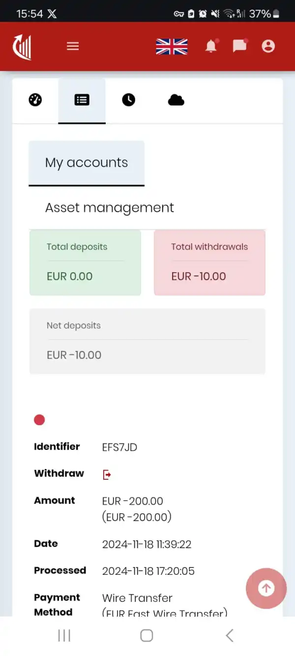The image size is (295, 656).
Task: Click the broker logo in header
Action: 22,47
